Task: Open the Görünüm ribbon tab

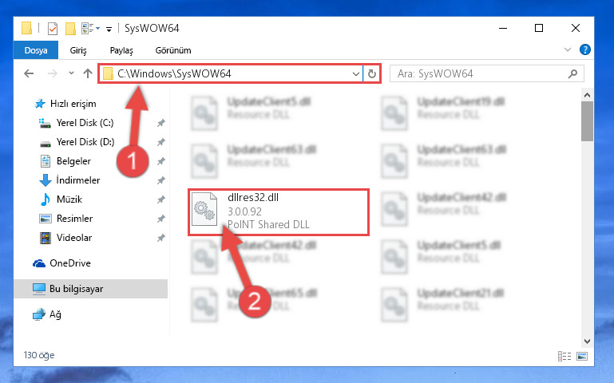Action: (173, 50)
